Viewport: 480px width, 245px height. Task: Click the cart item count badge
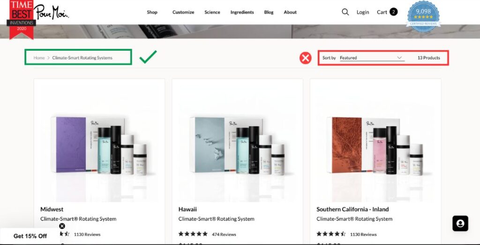tap(393, 12)
